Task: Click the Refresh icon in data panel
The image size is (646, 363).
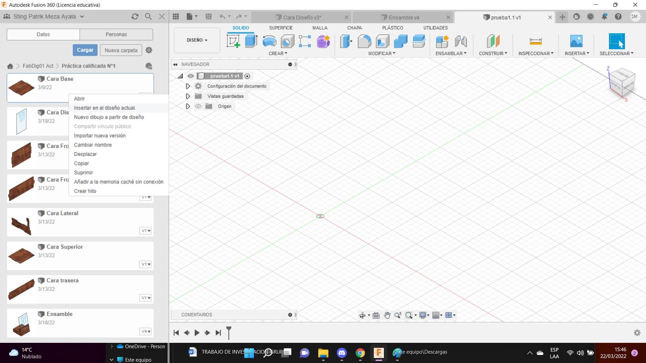Action: [x=135, y=16]
